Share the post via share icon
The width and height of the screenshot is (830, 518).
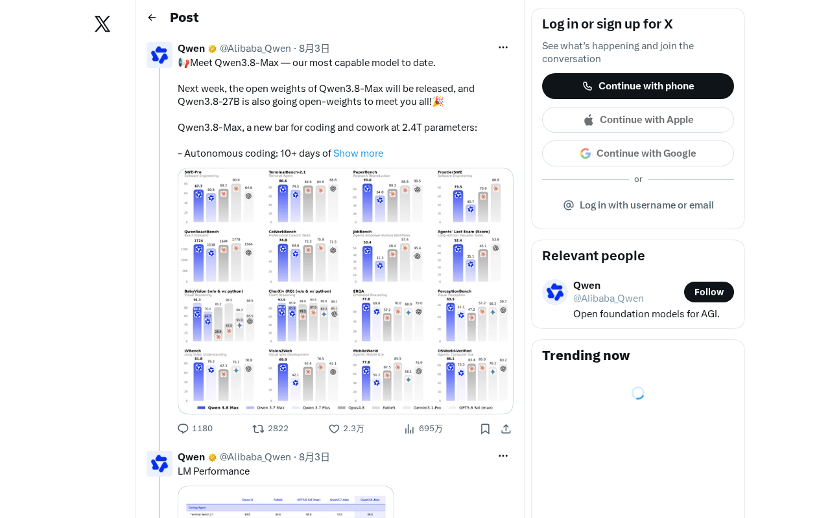coord(506,429)
